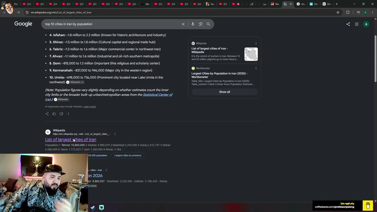This screenshot has width=377, height=212.
Task: Open the Wikipedia favicon on the first result
Action: 48,132
